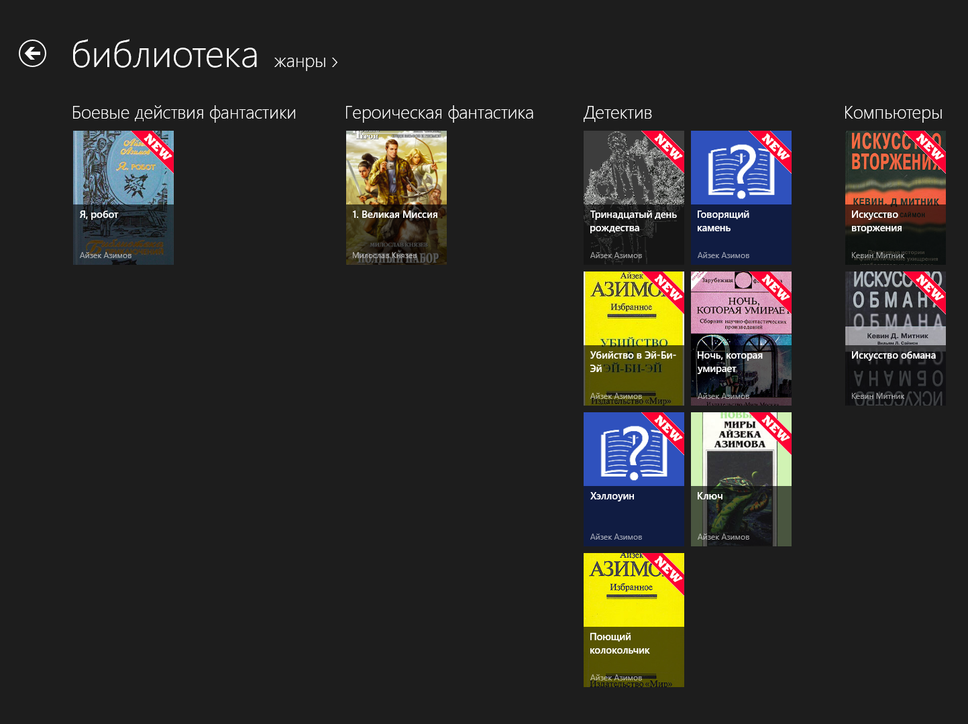
Task: Click author Айзек Азимов under Ключ
Action: [723, 537]
